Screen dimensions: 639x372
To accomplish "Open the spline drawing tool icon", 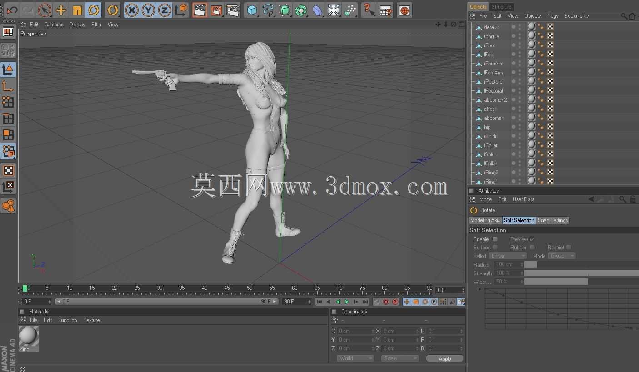I will point(268,10).
